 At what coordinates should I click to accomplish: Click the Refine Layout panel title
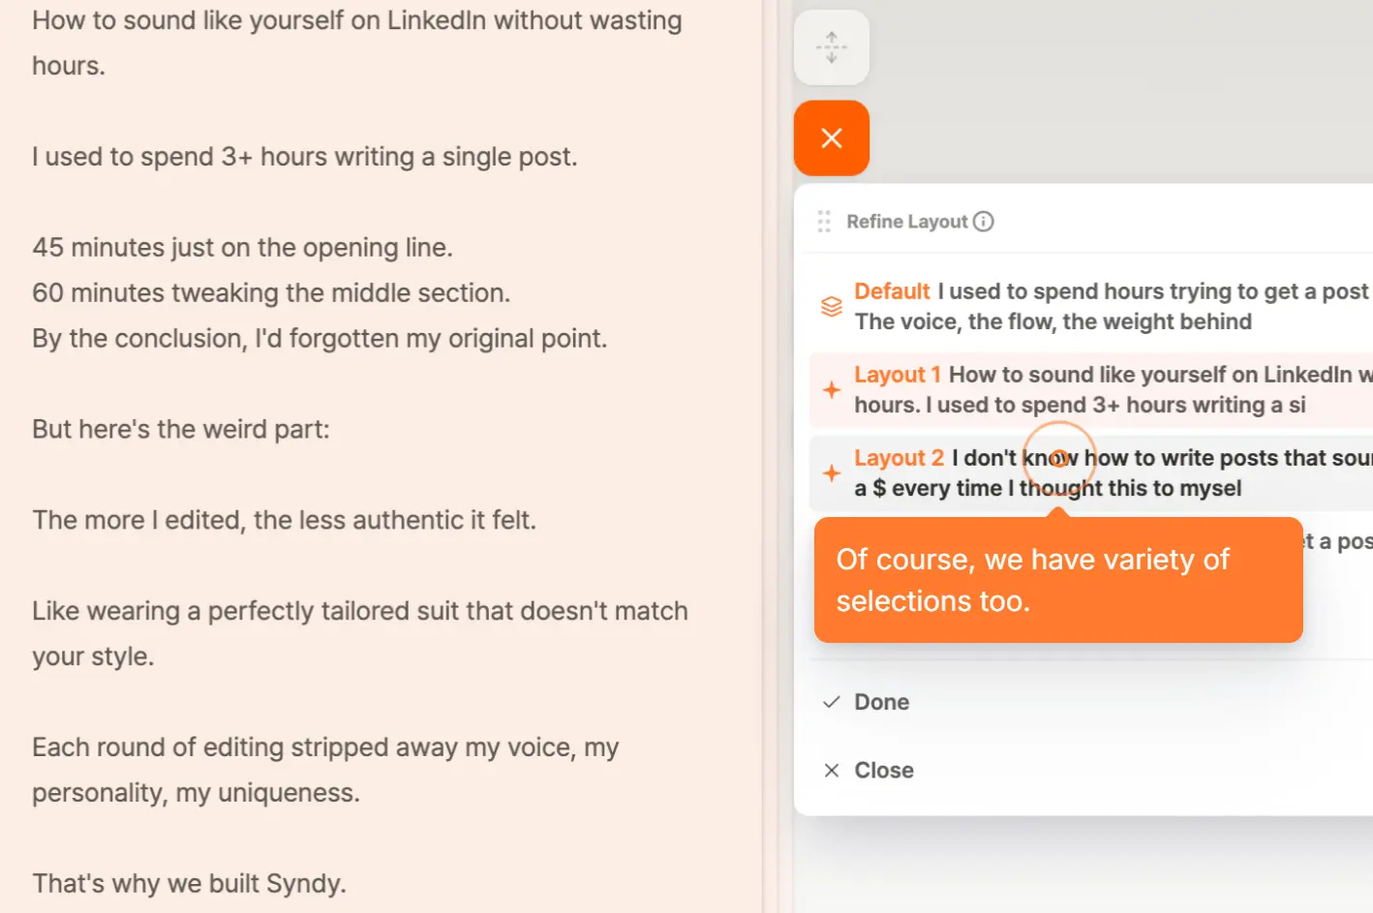907,221
